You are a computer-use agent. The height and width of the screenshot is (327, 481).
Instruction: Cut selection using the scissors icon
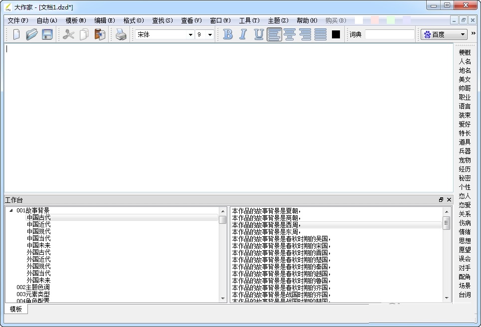(68, 34)
